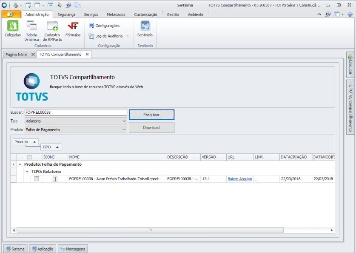Open Cadastro de RMParts icon

(52, 26)
